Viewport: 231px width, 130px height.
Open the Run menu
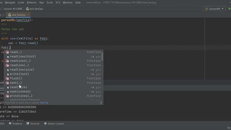42,3
